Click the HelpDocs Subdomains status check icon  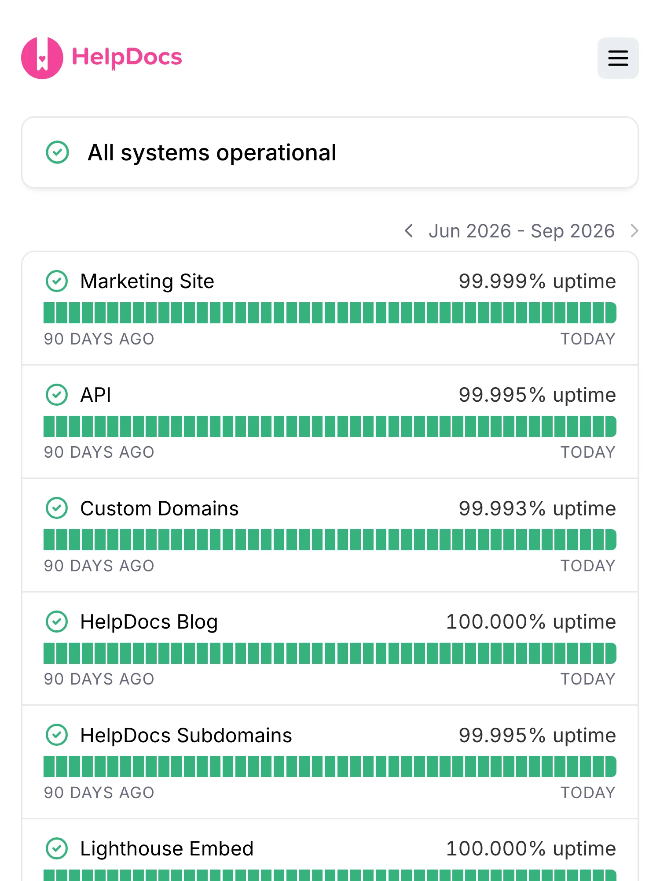(x=57, y=735)
